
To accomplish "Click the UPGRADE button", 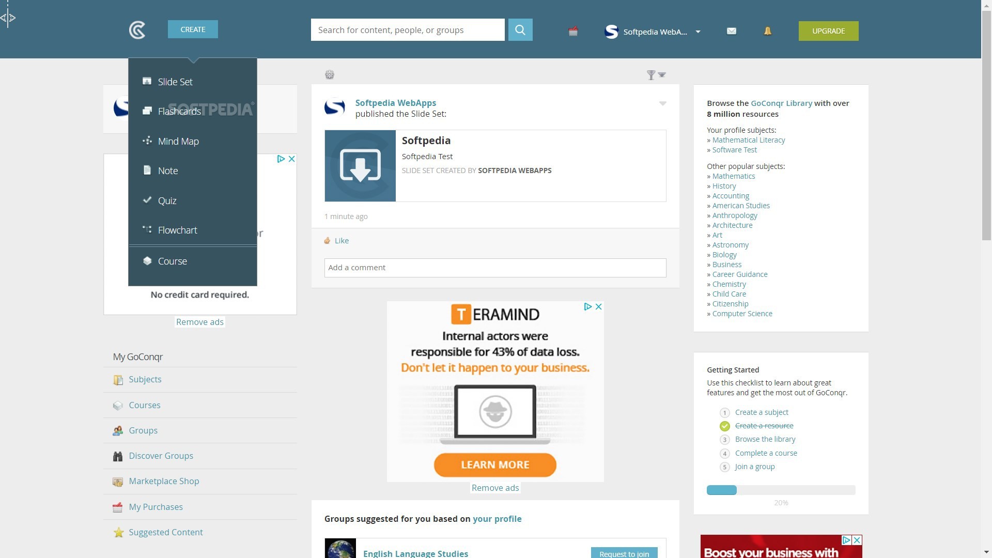I will 828,30.
